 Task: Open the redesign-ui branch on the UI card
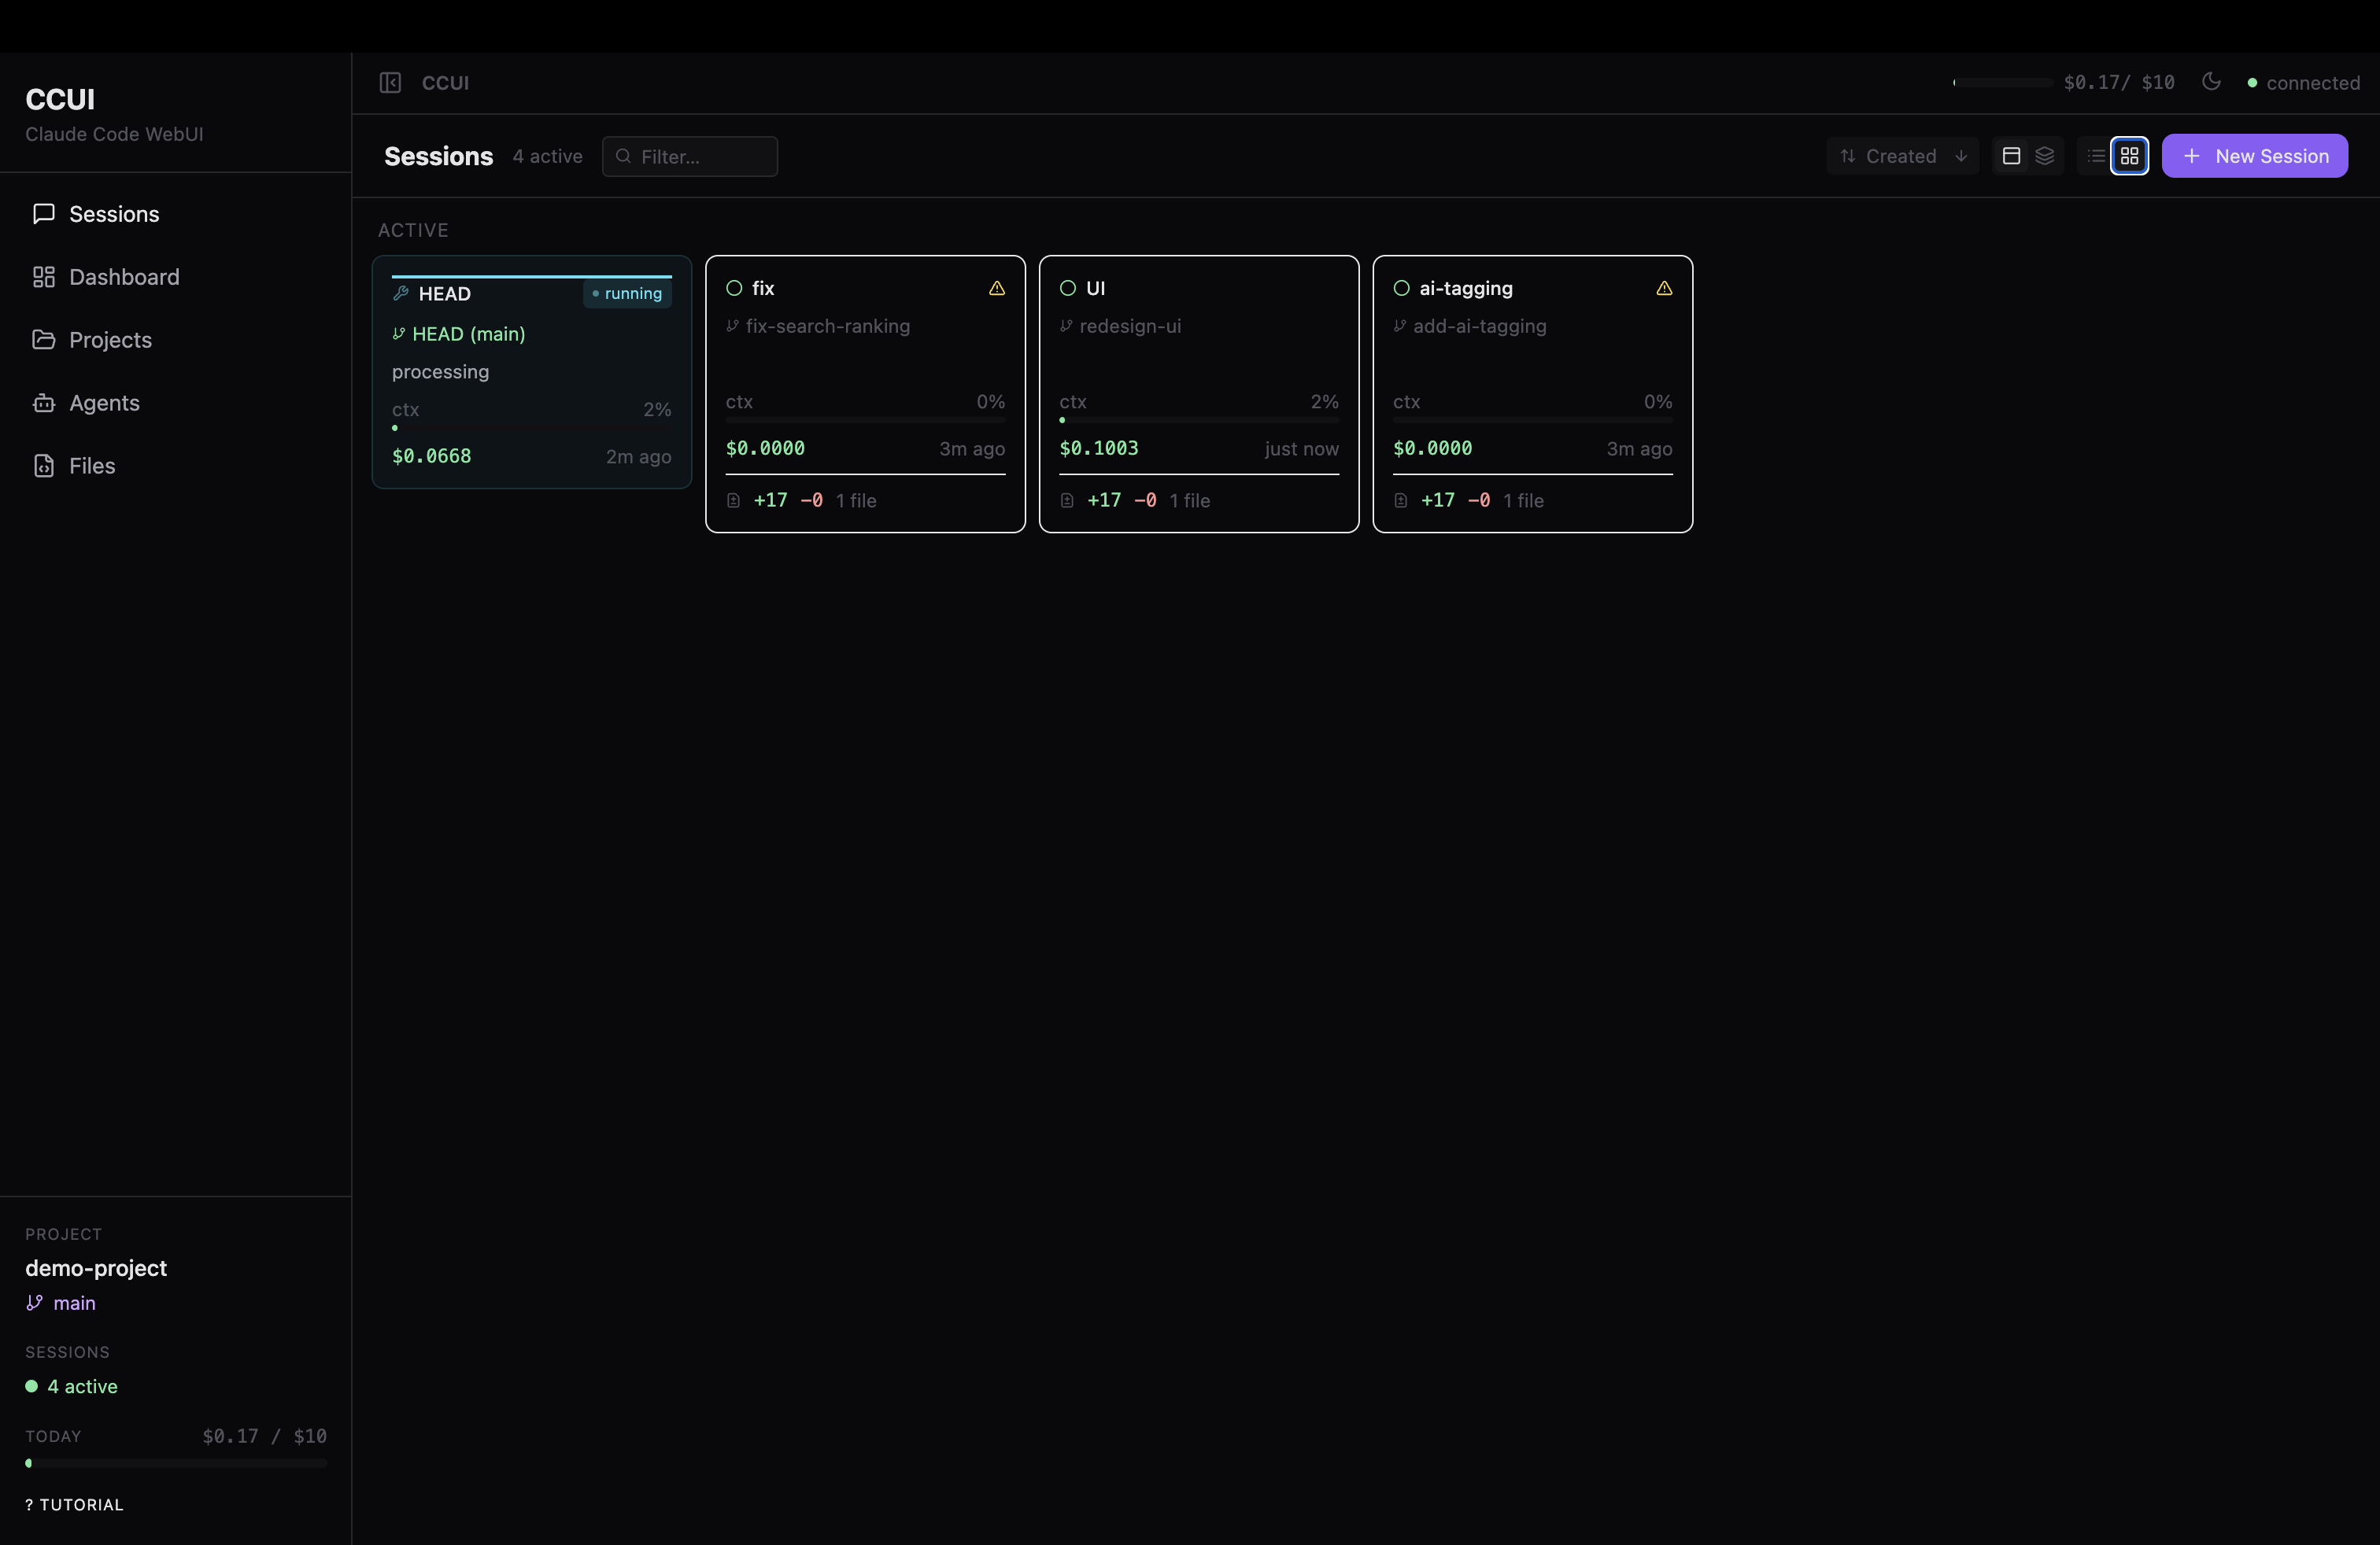(1131, 326)
